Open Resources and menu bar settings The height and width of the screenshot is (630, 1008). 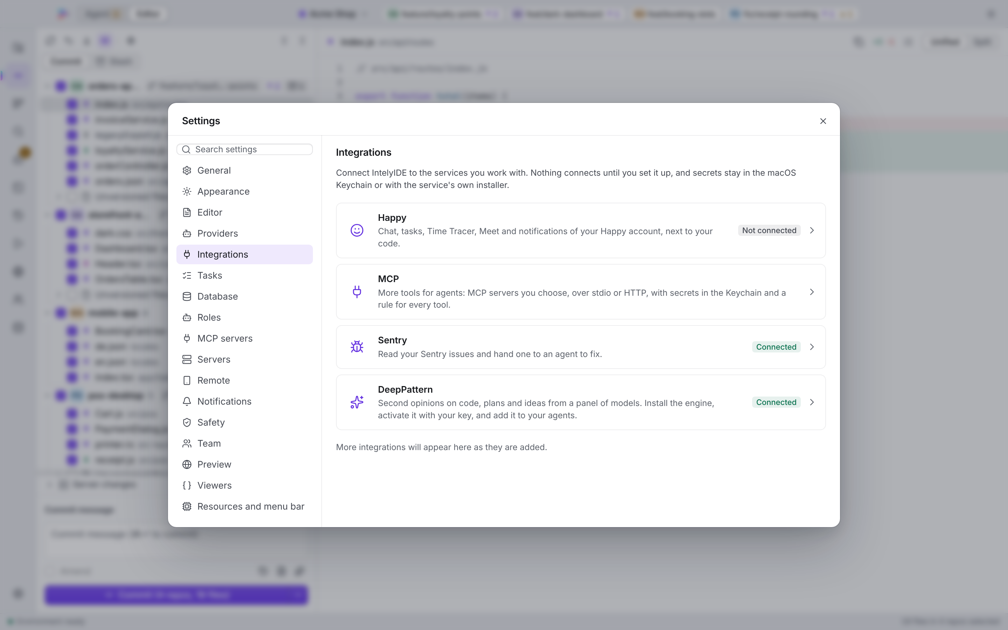click(245, 506)
